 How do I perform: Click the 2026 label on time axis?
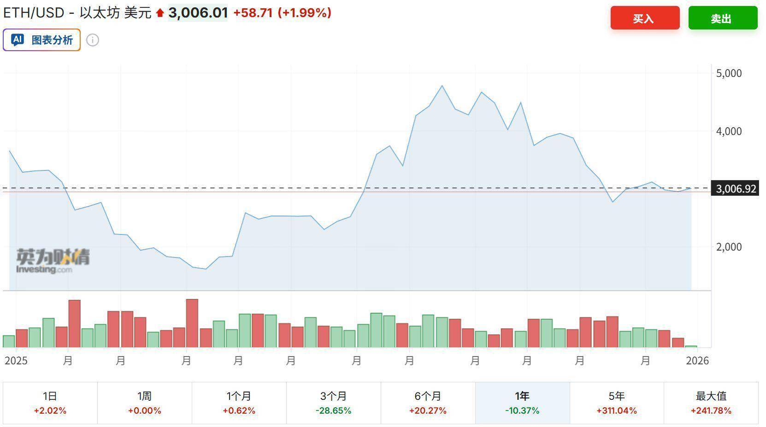coord(698,360)
